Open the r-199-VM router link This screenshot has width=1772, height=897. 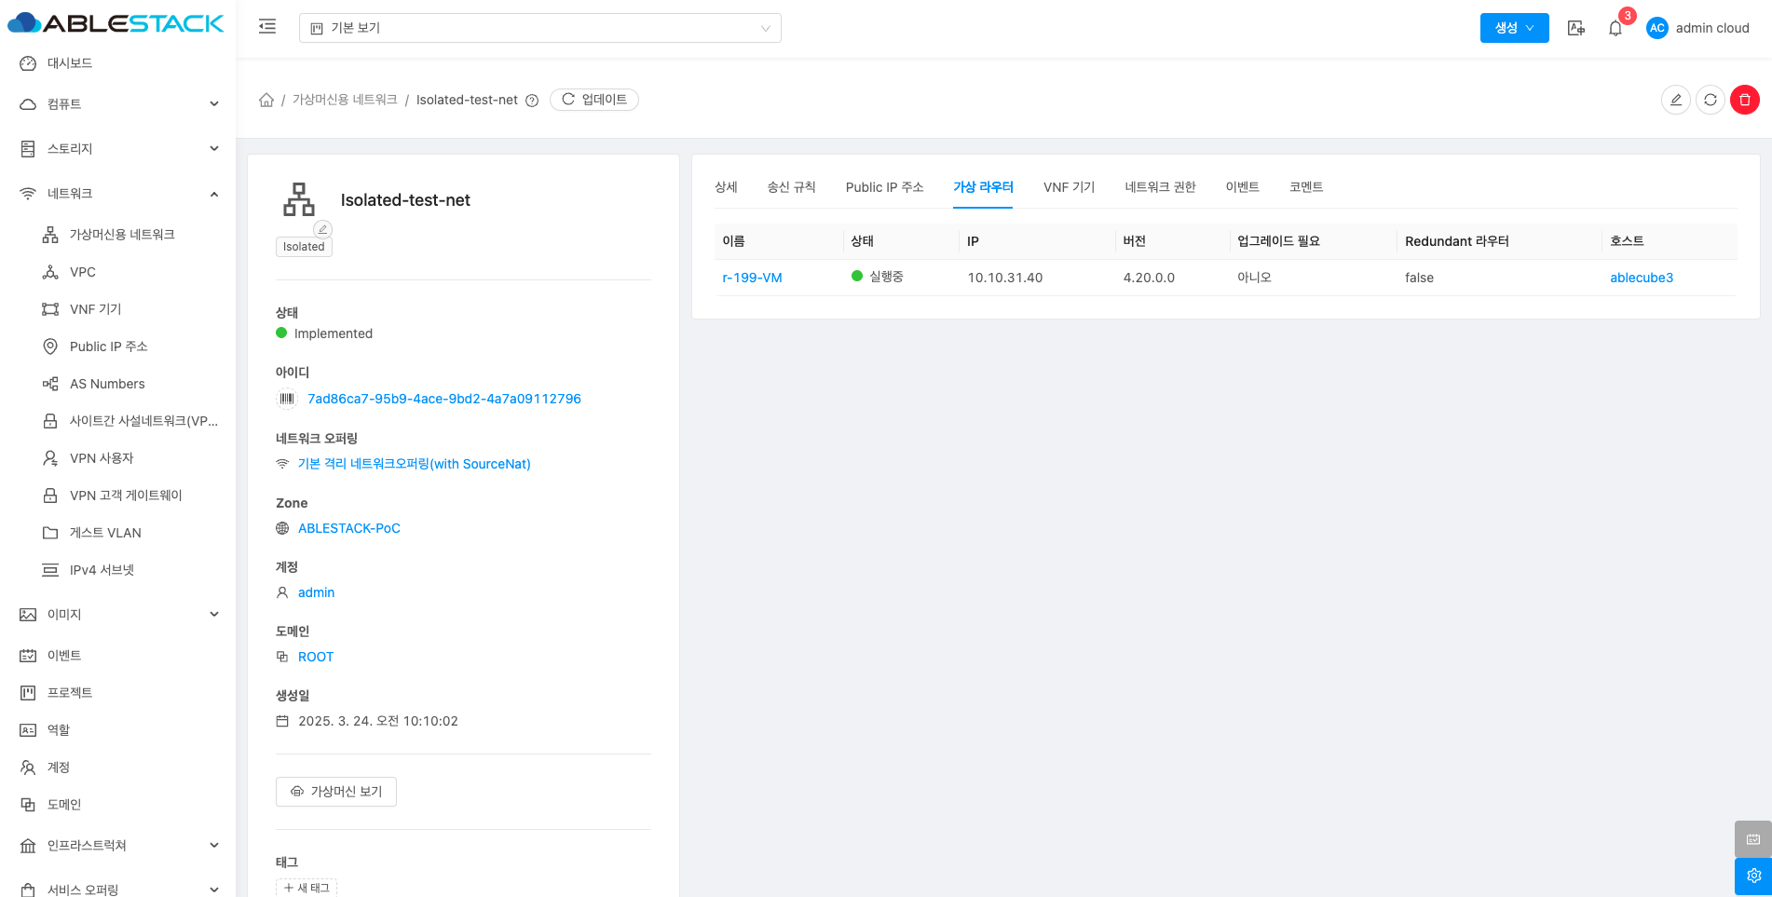pos(752,278)
